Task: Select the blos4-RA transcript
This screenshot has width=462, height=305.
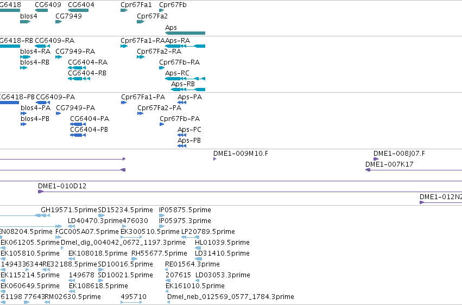Action: tap(26, 57)
